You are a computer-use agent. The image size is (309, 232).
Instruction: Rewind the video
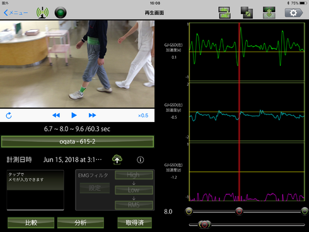tap(56, 115)
